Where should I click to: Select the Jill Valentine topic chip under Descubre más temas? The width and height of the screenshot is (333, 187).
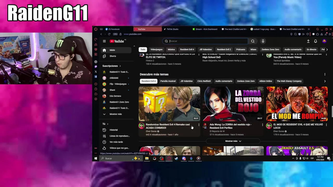point(187,81)
